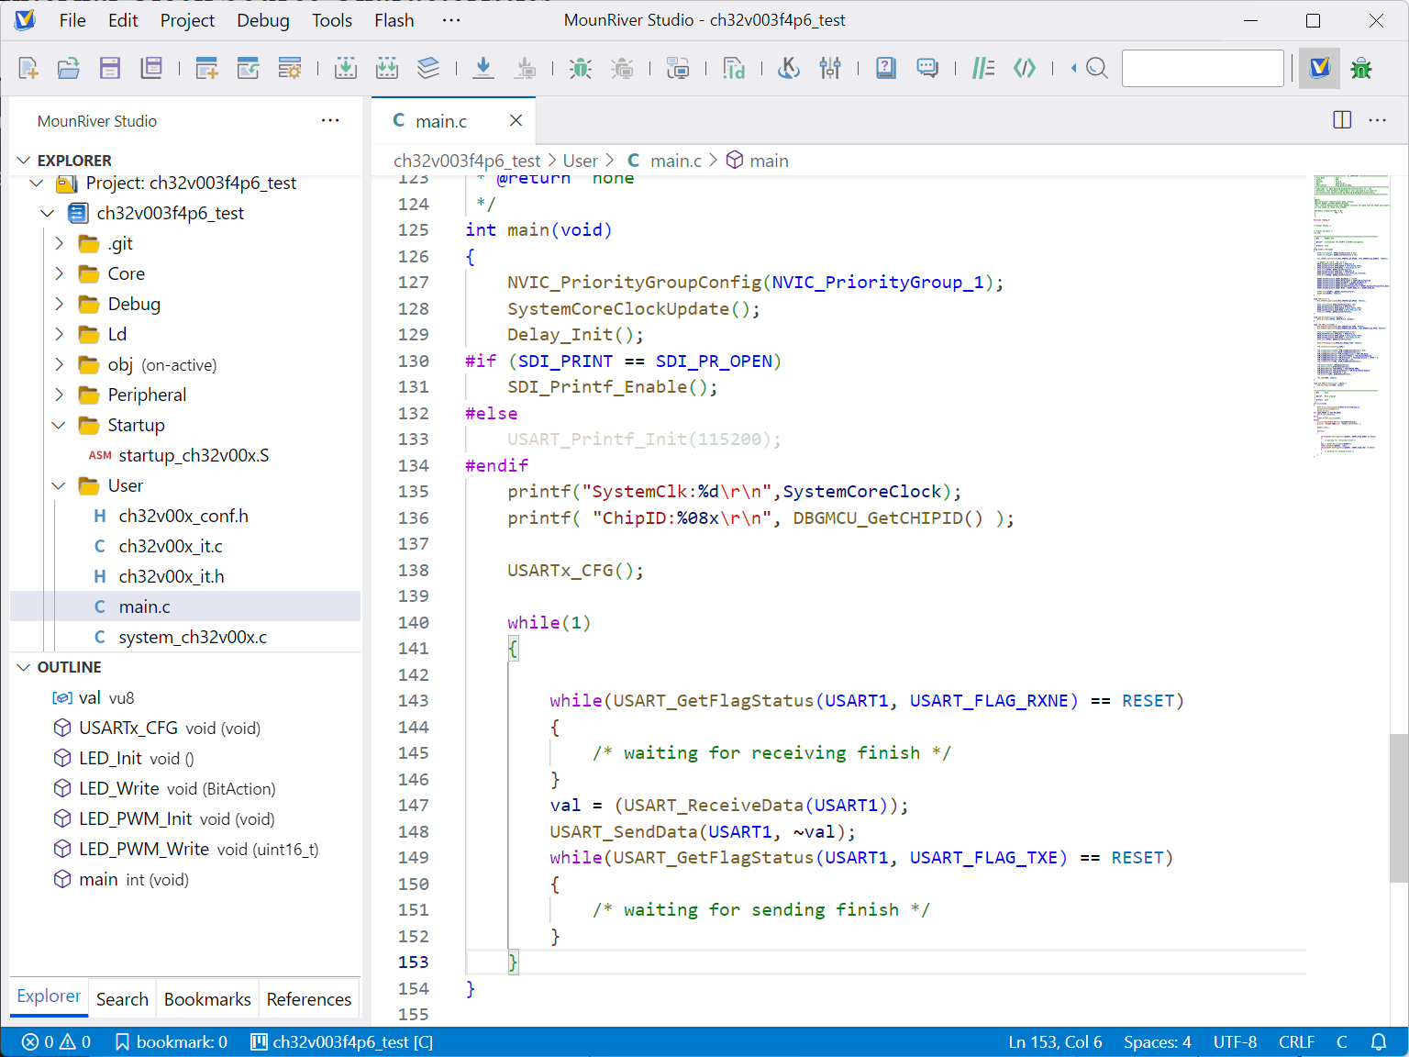The image size is (1409, 1057).
Task: Click the Split Editor icon
Action: (x=1342, y=120)
